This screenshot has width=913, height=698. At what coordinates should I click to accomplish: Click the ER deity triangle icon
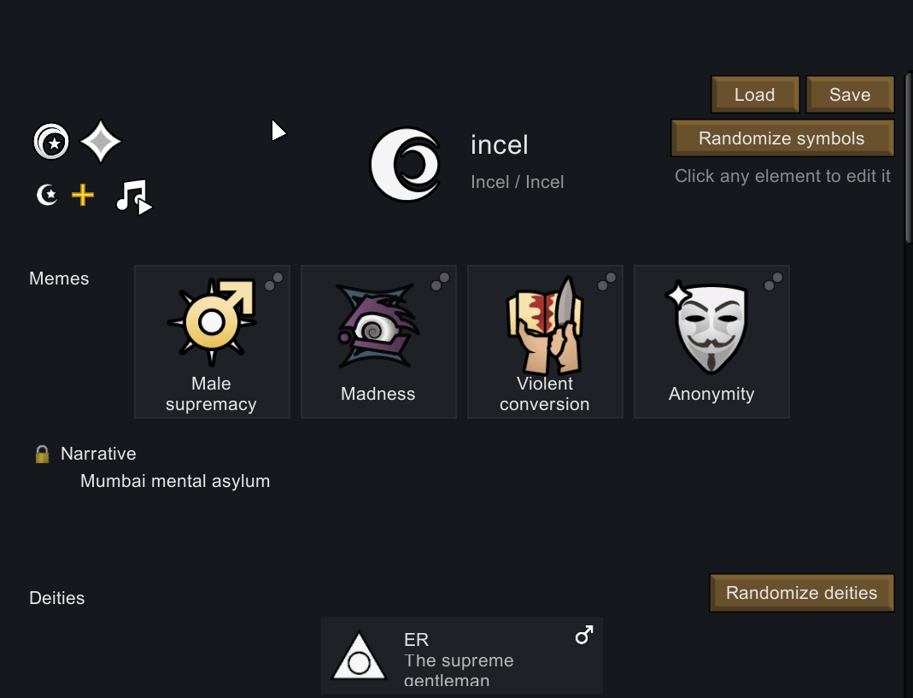click(360, 656)
